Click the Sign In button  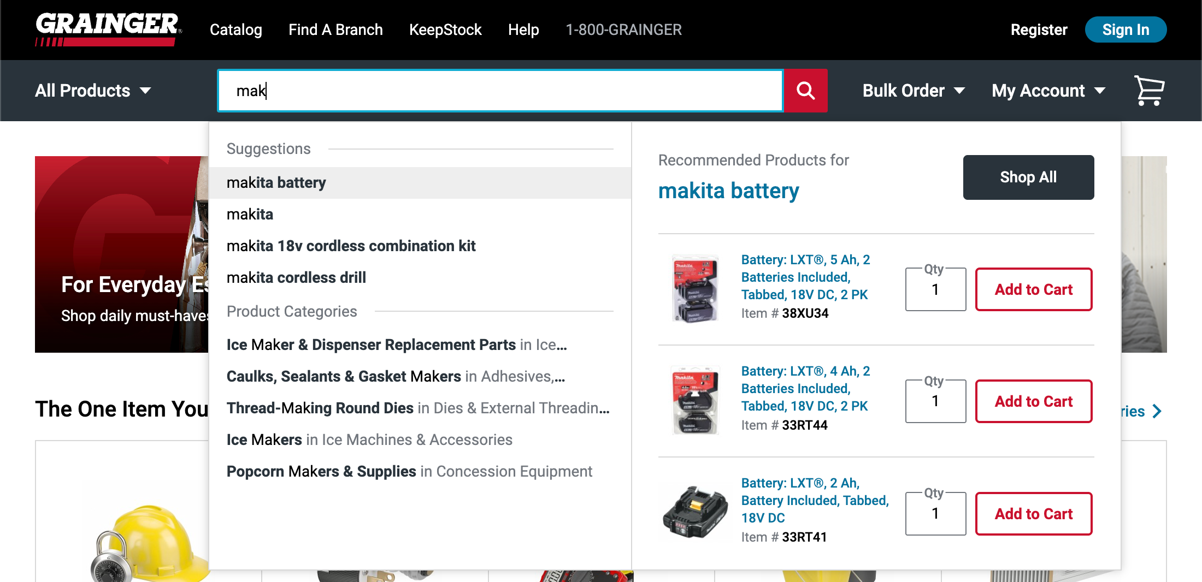[1126, 29]
